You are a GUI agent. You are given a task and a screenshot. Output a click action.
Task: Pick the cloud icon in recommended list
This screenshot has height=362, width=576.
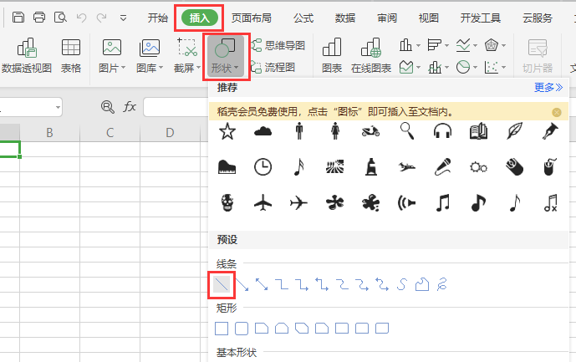click(263, 130)
